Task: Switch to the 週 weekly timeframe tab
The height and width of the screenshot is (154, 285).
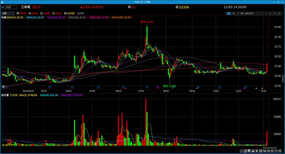Action: 233,13
